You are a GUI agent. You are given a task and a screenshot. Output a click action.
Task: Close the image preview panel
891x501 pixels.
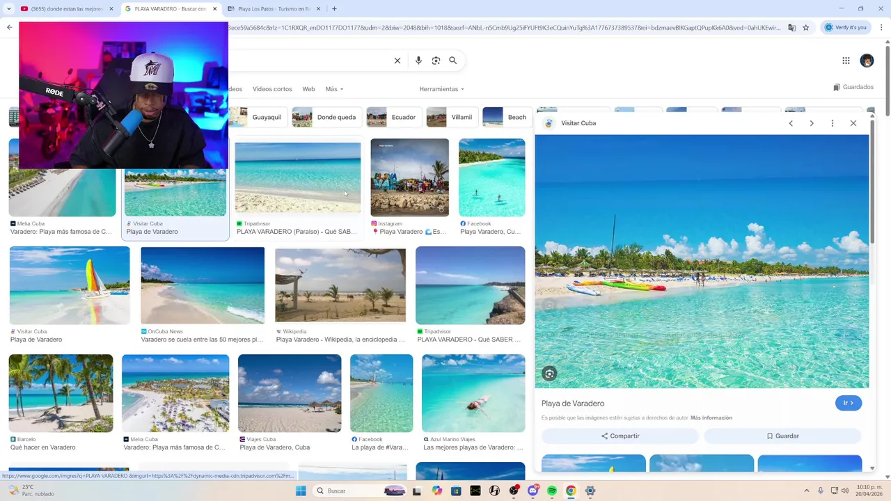coord(853,123)
